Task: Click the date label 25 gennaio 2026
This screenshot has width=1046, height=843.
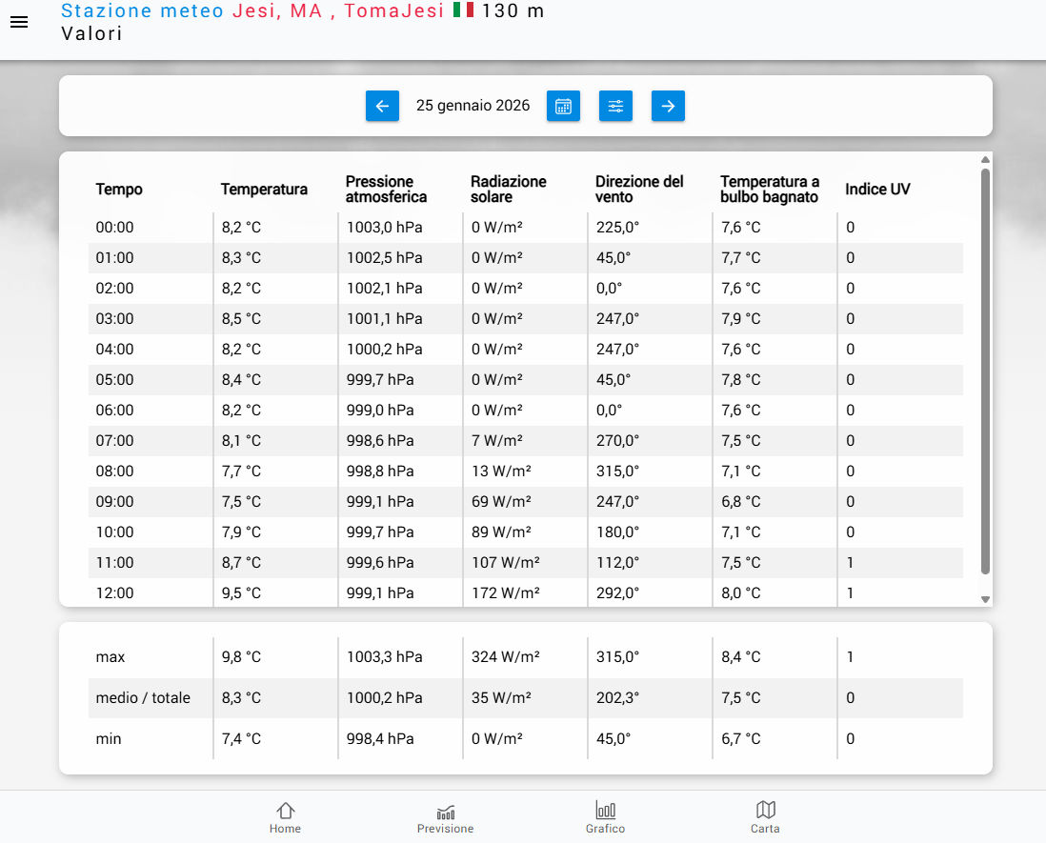Action: click(x=473, y=106)
